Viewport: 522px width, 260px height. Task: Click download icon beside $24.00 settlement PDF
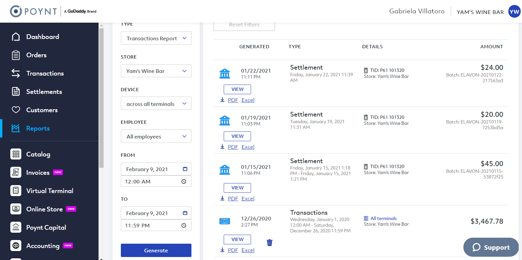coord(222,100)
